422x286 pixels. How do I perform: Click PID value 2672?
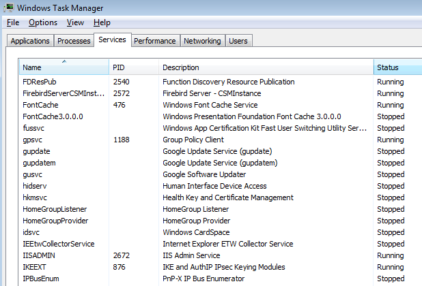click(122, 255)
